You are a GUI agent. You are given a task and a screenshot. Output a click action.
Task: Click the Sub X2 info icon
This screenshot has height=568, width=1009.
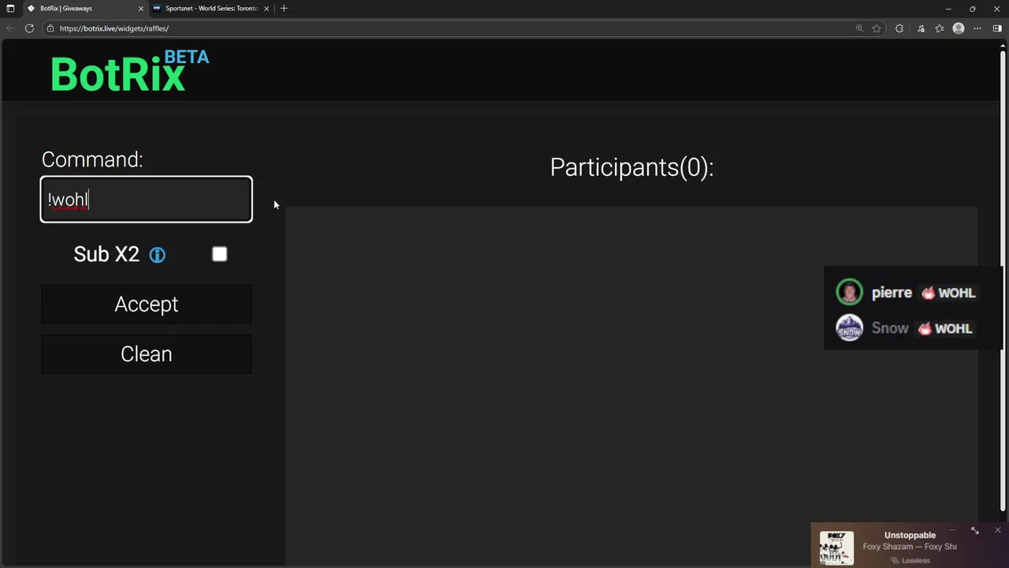[158, 255]
